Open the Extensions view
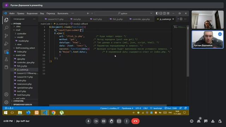Viewport: 226px width, 127px height. [6, 52]
